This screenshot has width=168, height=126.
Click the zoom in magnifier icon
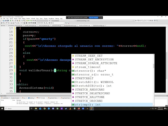pyautogui.click(x=45, y=23)
